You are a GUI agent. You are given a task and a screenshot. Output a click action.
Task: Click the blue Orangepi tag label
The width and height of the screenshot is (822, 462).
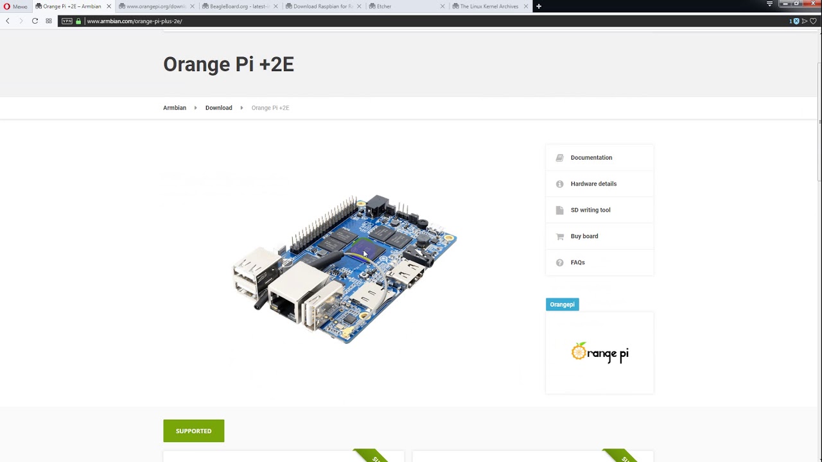(x=563, y=305)
